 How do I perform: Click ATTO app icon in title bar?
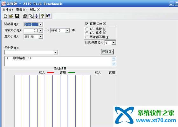coord(3,3)
